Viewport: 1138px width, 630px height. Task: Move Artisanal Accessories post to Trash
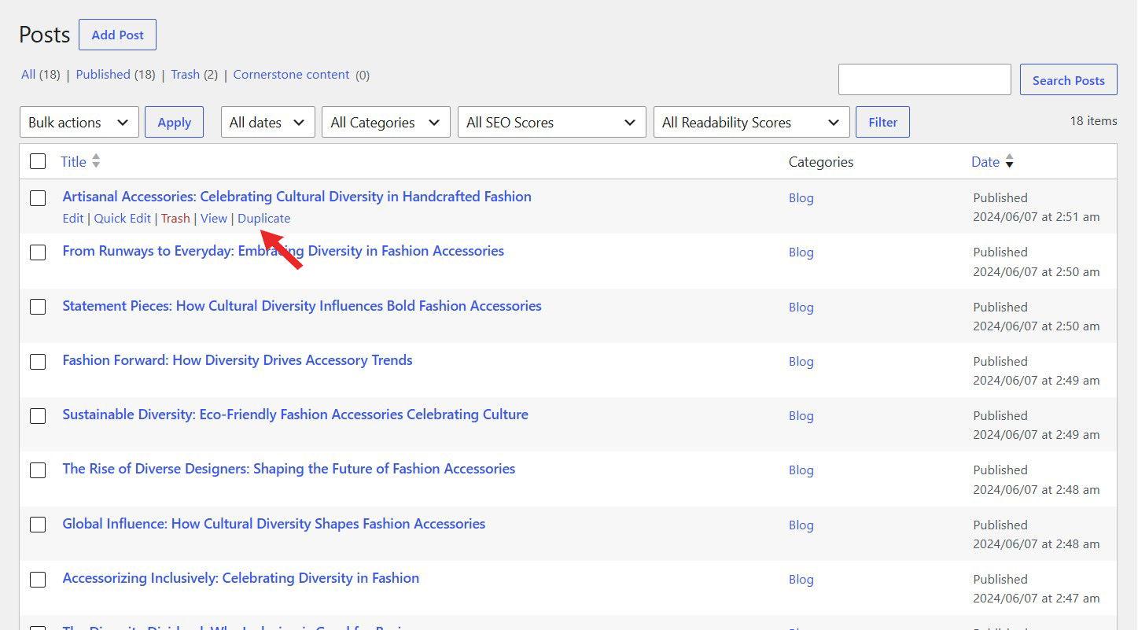pyautogui.click(x=175, y=219)
